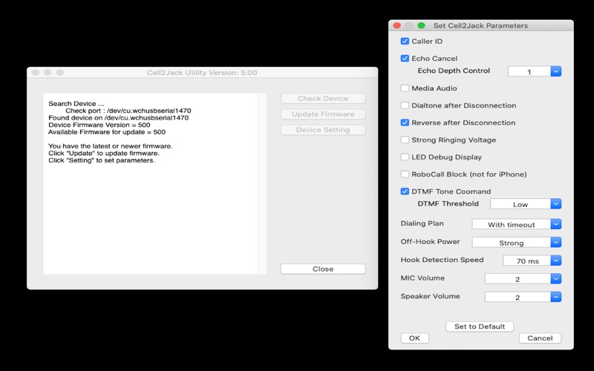Click 'Check port : /dev/cu.wchusbserial1470' log line

point(128,111)
